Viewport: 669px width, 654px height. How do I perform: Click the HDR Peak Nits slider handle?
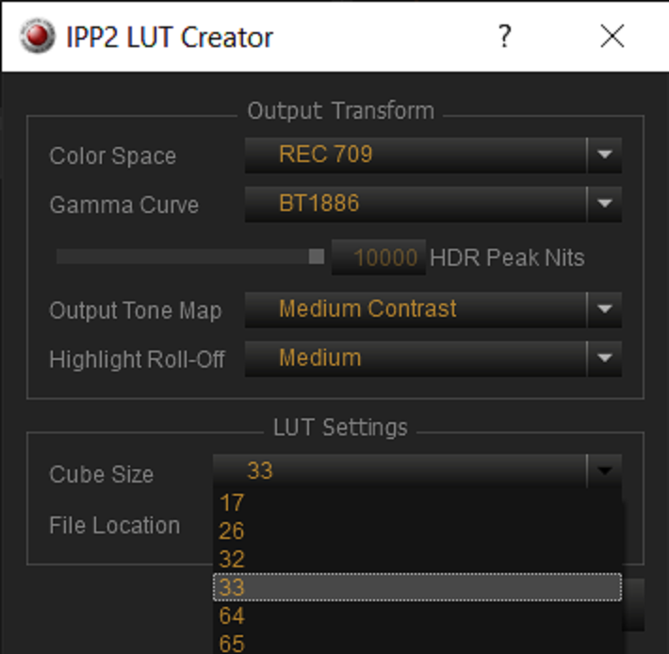click(317, 257)
